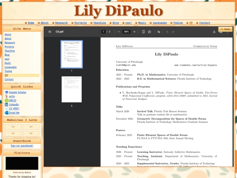Open Languages in top navigation bar

tap(160, 23)
